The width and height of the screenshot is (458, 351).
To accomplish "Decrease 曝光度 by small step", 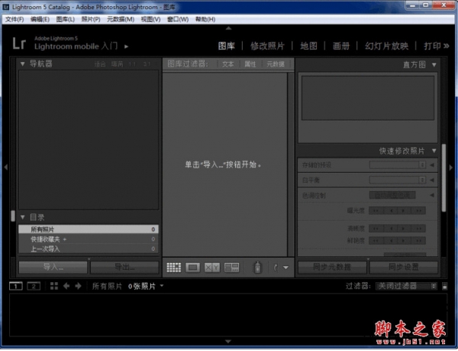I will pos(390,210).
